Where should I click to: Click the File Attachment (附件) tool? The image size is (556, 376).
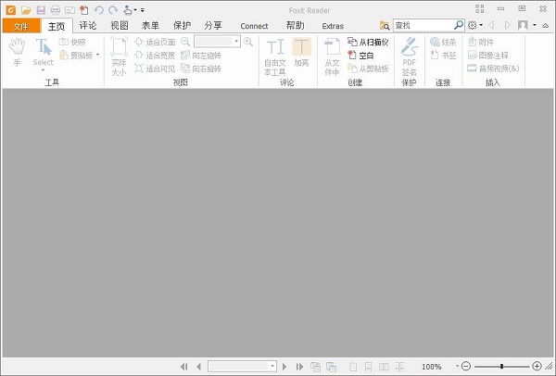point(481,43)
